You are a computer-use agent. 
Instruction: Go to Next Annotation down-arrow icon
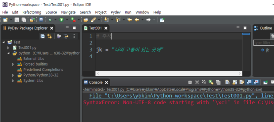[x=106, y=20]
